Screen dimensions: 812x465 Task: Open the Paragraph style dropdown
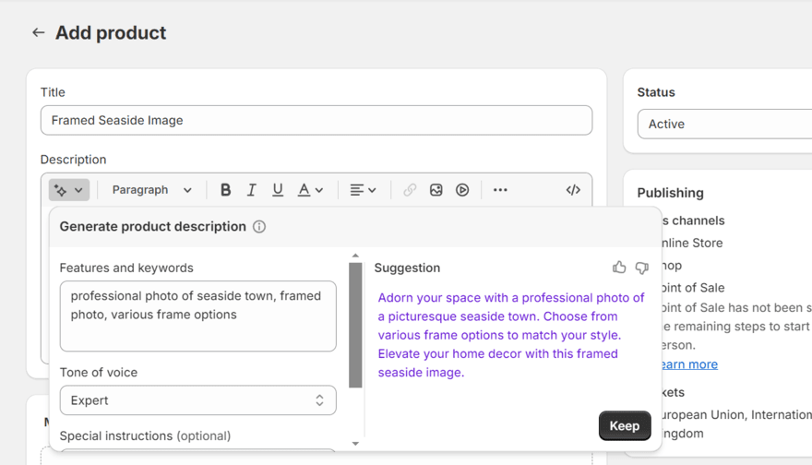click(x=151, y=190)
